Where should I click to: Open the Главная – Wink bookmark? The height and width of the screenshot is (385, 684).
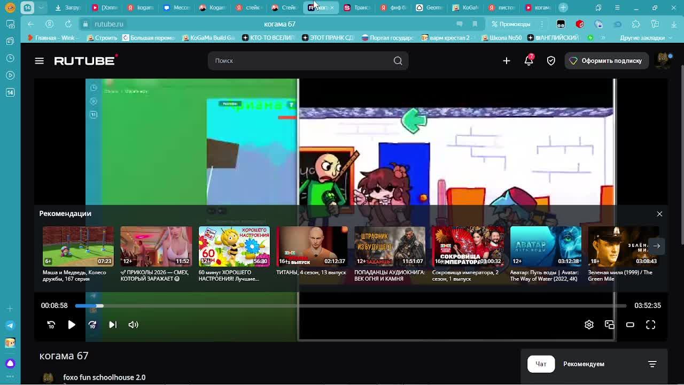pyautogui.click(x=52, y=38)
